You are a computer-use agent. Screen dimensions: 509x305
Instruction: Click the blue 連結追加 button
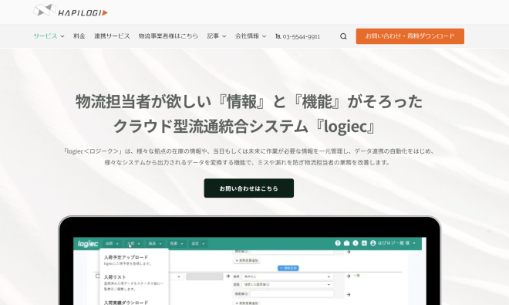(288, 268)
